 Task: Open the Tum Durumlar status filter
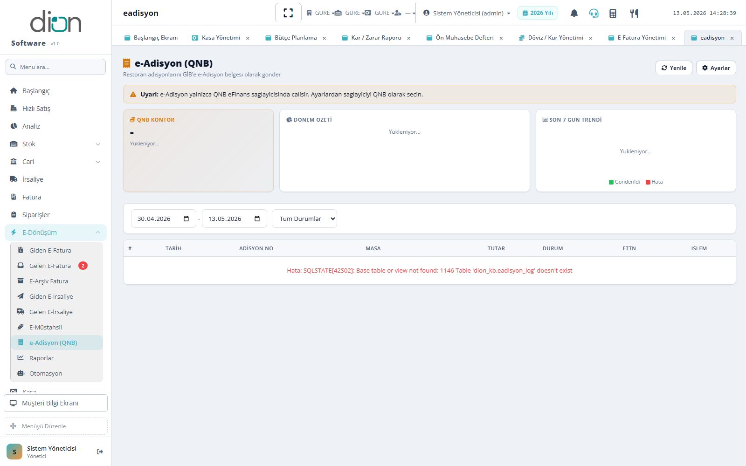(x=304, y=219)
